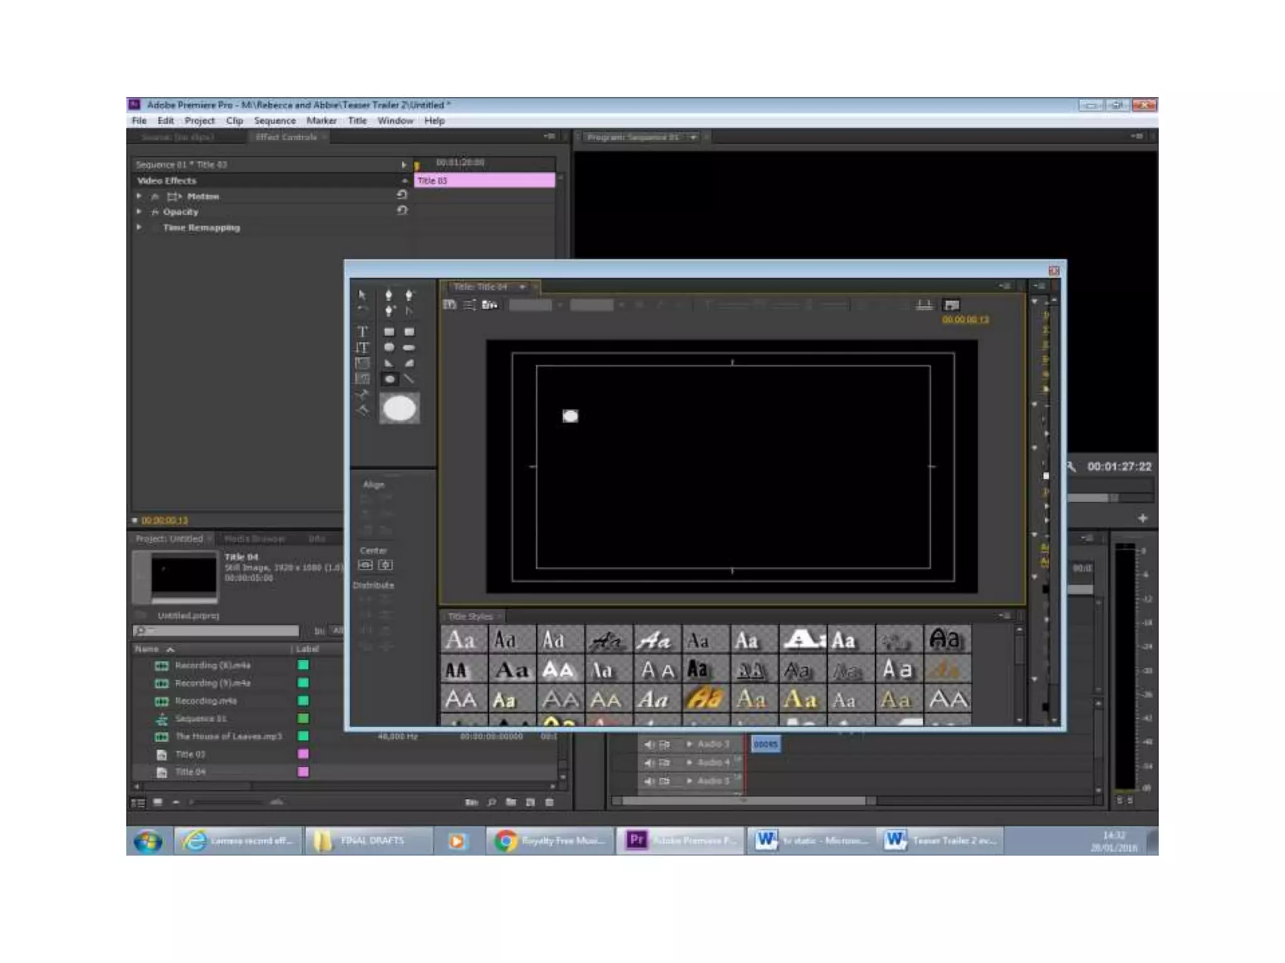Image resolution: width=1285 pixels, height=963 pixels.
Task: Select the Add Anchor Point tool
Action: (x=389, y=310)
